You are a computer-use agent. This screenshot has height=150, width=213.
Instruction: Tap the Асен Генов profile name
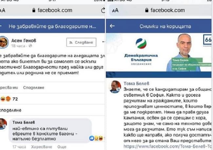24,41
